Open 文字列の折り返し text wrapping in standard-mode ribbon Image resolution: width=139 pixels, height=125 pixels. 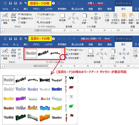pos(116,19)
